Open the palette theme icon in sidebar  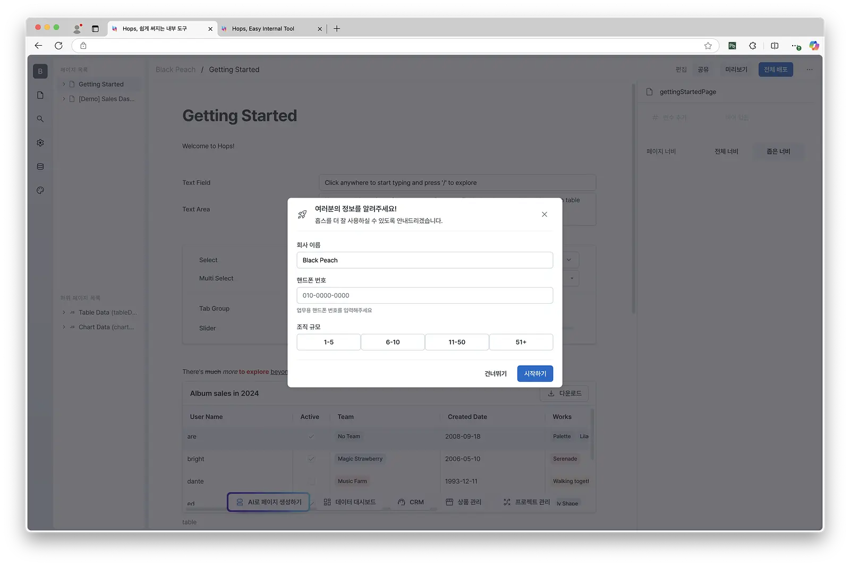(40, 190)
